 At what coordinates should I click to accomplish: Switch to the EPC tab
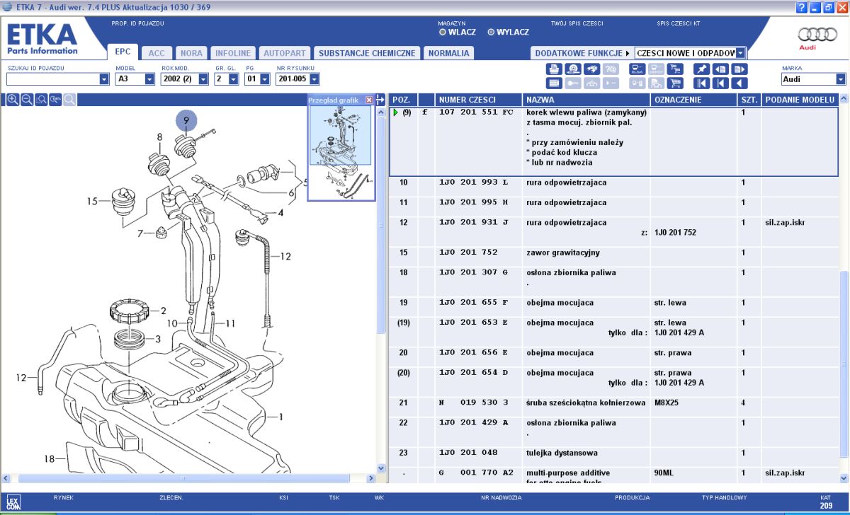point(123,52)
